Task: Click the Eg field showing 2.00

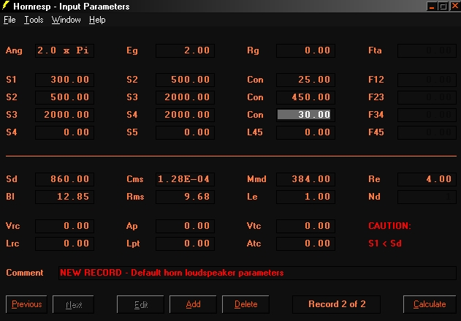Action: [x=186, y=50]
